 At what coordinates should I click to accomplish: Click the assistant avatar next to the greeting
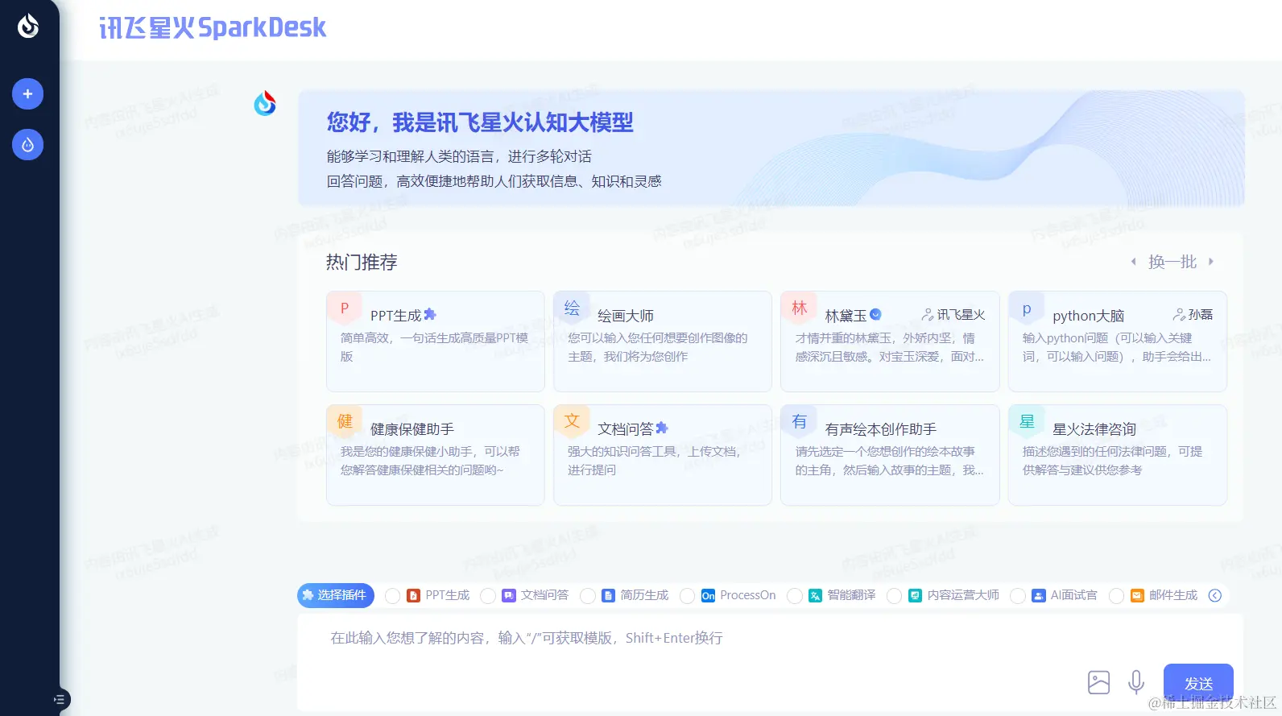coord(265,103)
